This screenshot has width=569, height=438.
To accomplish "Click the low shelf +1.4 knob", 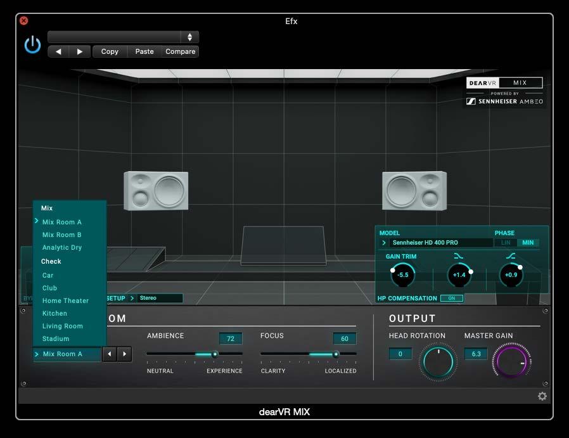I will pos(459,274).
